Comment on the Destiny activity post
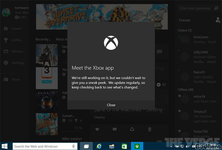This screenshot has width=222, height=150. 115,129
